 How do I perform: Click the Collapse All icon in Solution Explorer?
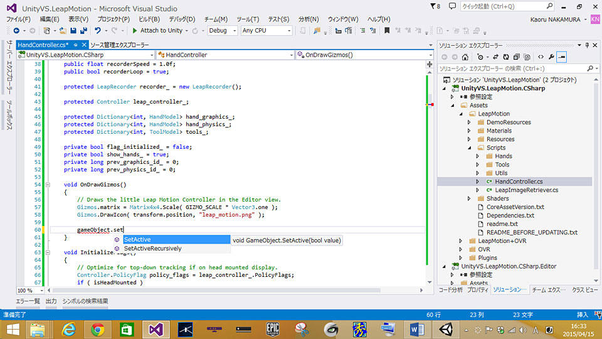(x=516, y=57)
